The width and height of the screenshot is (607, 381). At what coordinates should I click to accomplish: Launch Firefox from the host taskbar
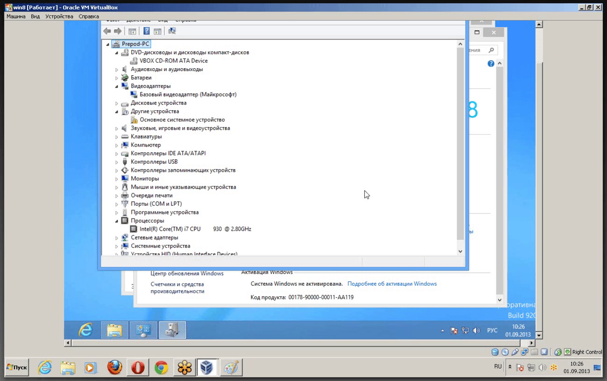pos(114,367)
